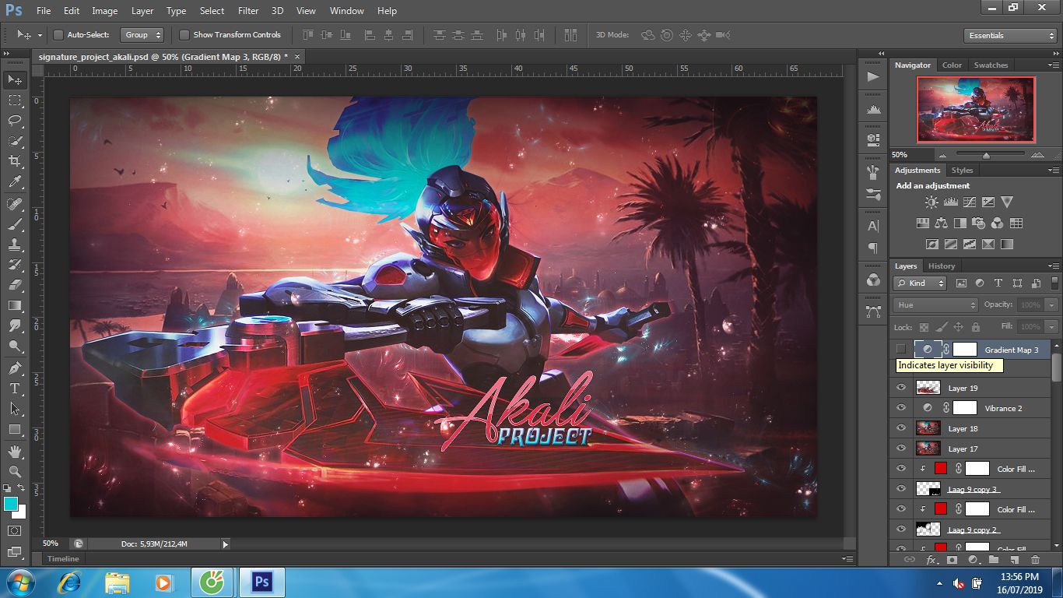Check Show Transform Controls box
The width and height of the screenshot is (1063, 598).
tap(184, 35)
